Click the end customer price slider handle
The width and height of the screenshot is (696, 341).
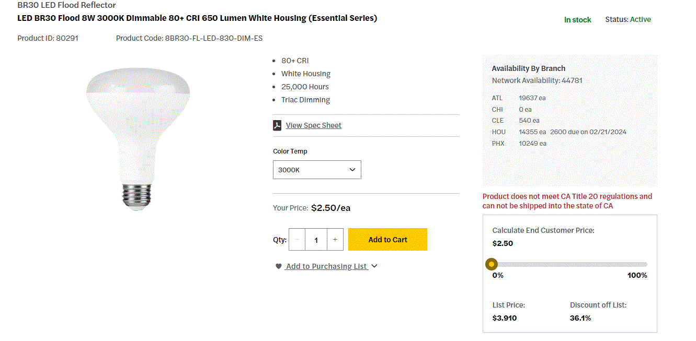(x=492, y=264)
